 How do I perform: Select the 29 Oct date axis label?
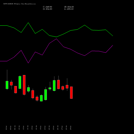coord(70,128)
